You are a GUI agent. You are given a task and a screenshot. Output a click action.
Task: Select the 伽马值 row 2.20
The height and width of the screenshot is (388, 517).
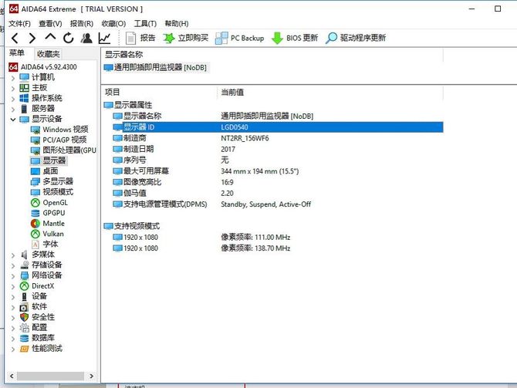[278, 193]
